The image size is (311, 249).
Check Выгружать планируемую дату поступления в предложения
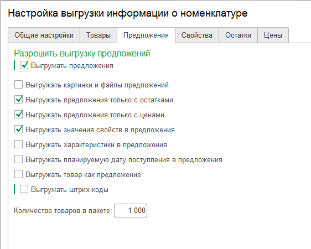[x=18, y=159]
